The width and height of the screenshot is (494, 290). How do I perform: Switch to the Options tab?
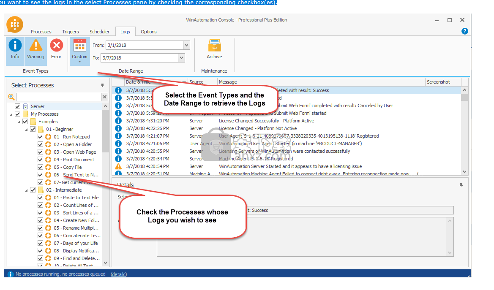[149, 32]
